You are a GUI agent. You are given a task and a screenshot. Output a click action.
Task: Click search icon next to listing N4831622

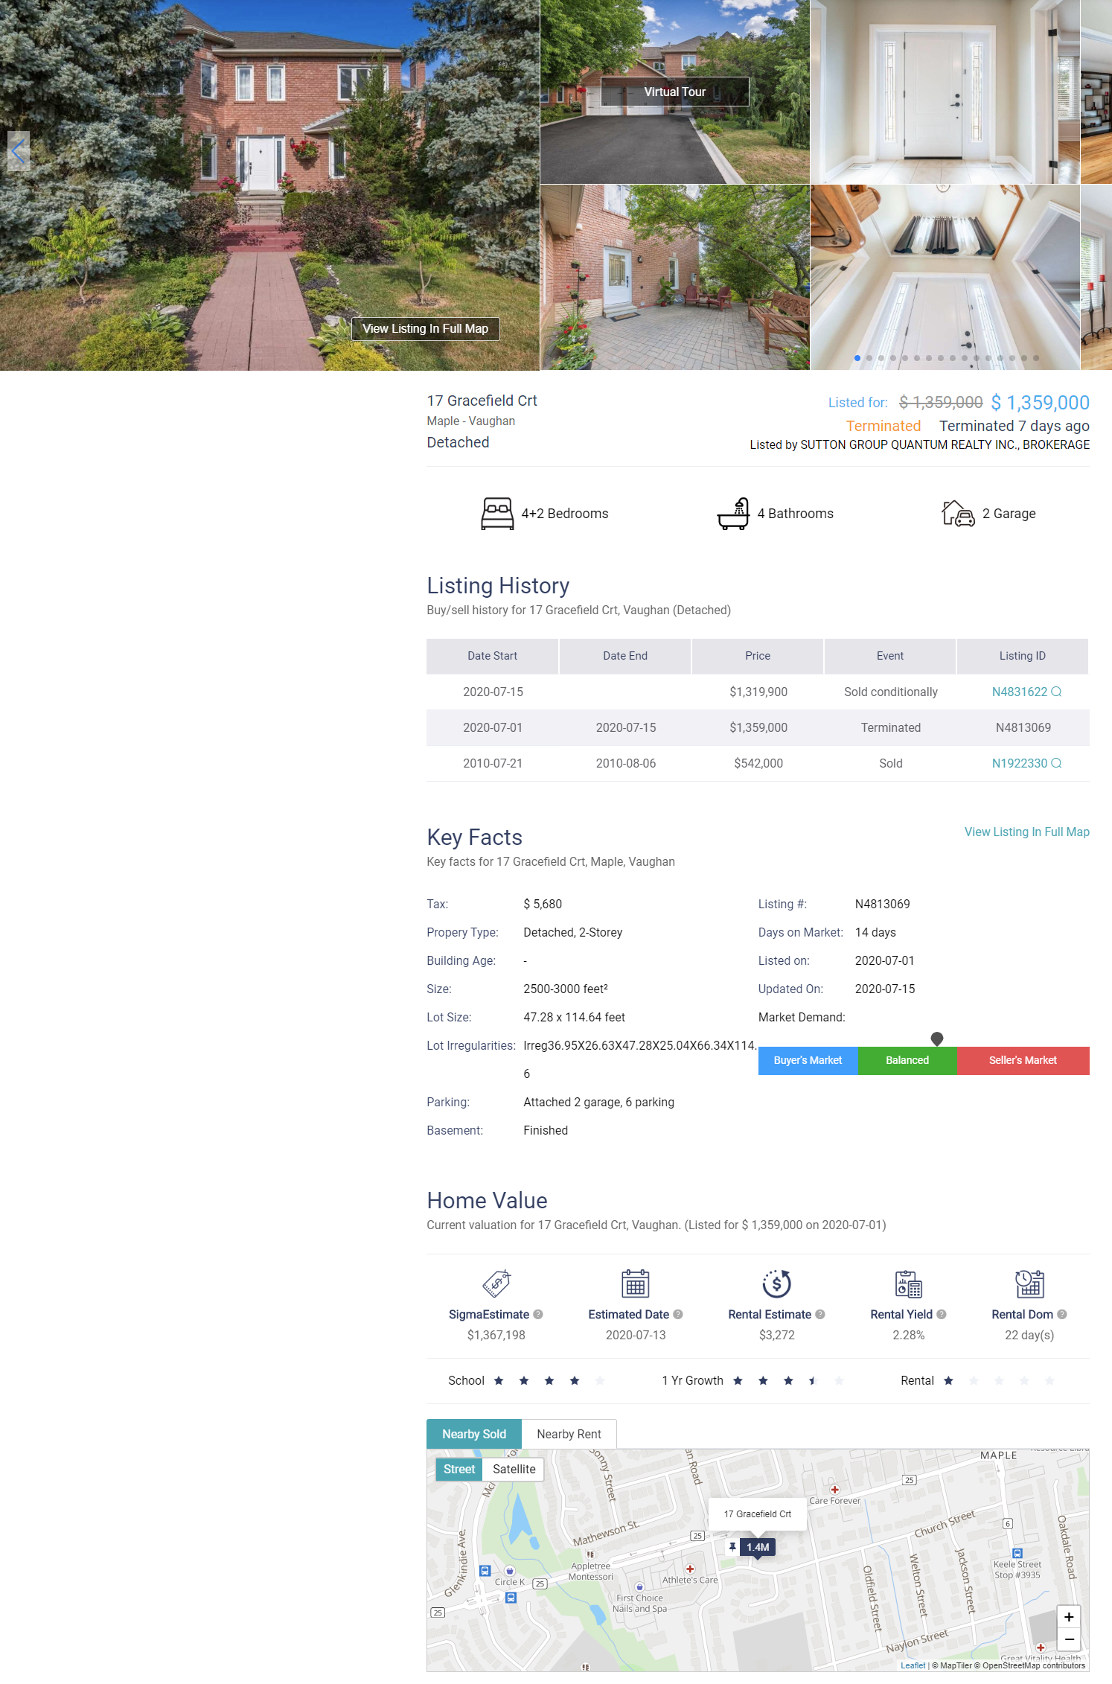click(x=1056, y=692)
